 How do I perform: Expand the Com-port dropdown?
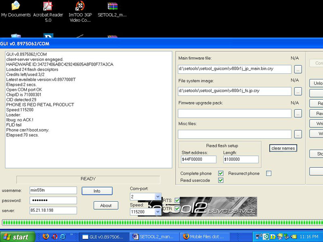(157, 196)
